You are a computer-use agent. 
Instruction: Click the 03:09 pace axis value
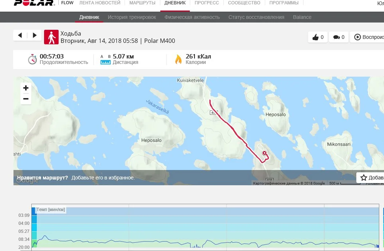(24, 215)
